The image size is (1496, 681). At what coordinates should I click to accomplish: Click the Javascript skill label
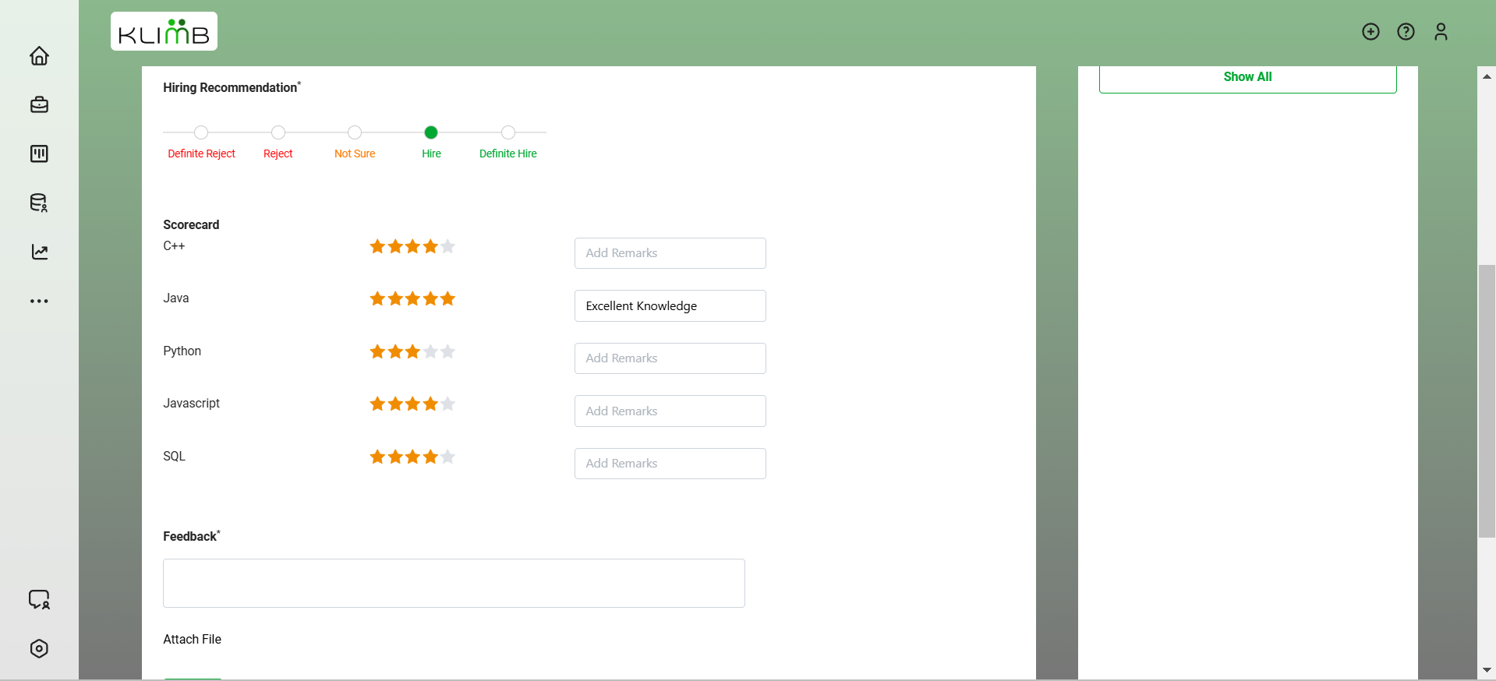click(x=191, y=404)
